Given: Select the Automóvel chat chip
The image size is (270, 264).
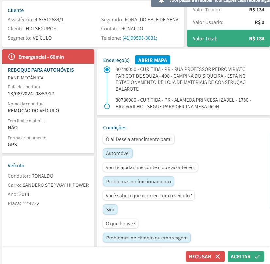Looking at the screenshot, I should (x=118, y=153).
